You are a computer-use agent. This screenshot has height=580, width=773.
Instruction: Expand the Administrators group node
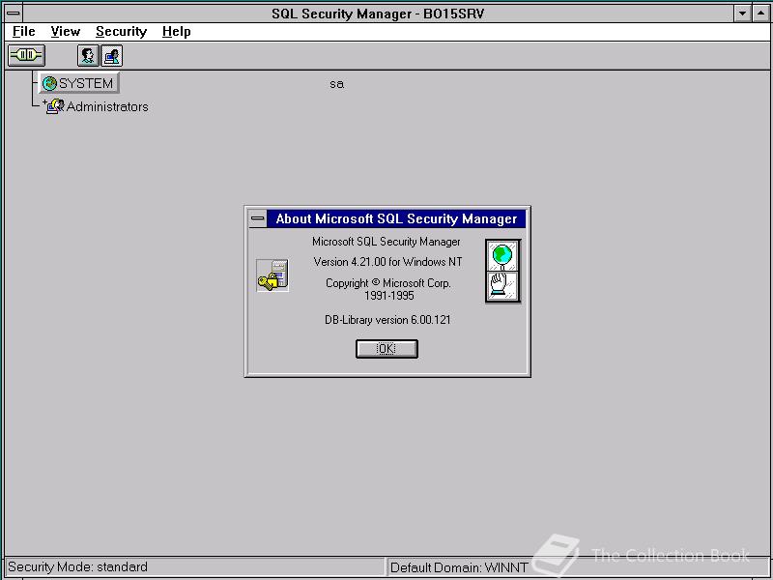(x=43, y=102)
